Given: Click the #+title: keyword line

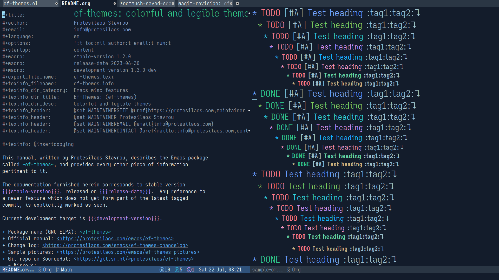Looking at the screenshot, I should coord(14,15).
